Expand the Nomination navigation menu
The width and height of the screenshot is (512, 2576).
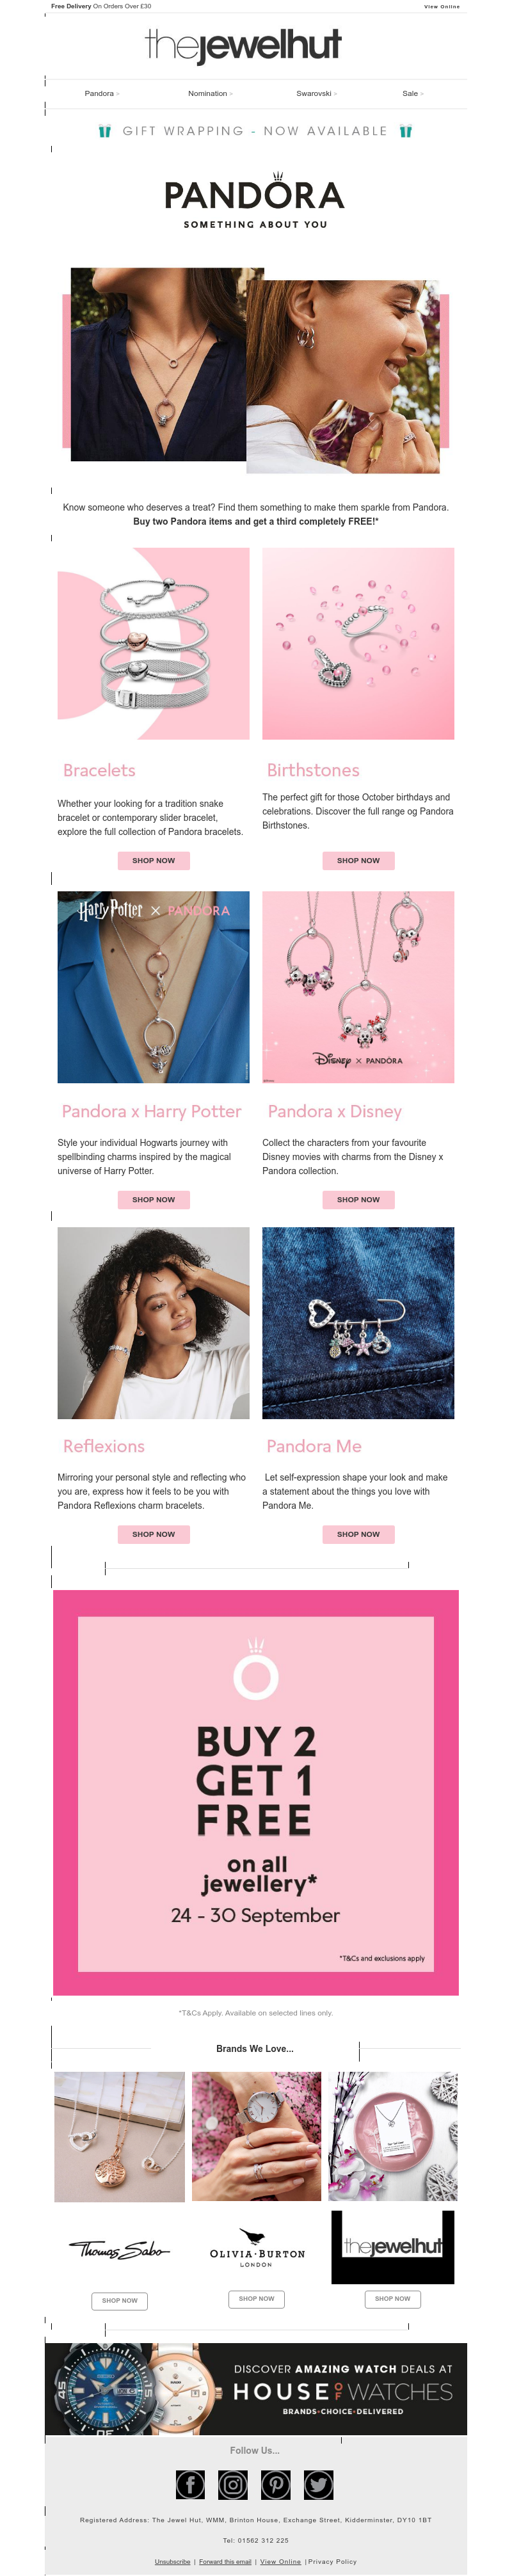click(210, 94)
